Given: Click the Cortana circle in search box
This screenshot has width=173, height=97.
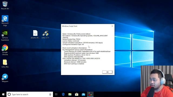Looking at the screenshot, I should 9,94.
